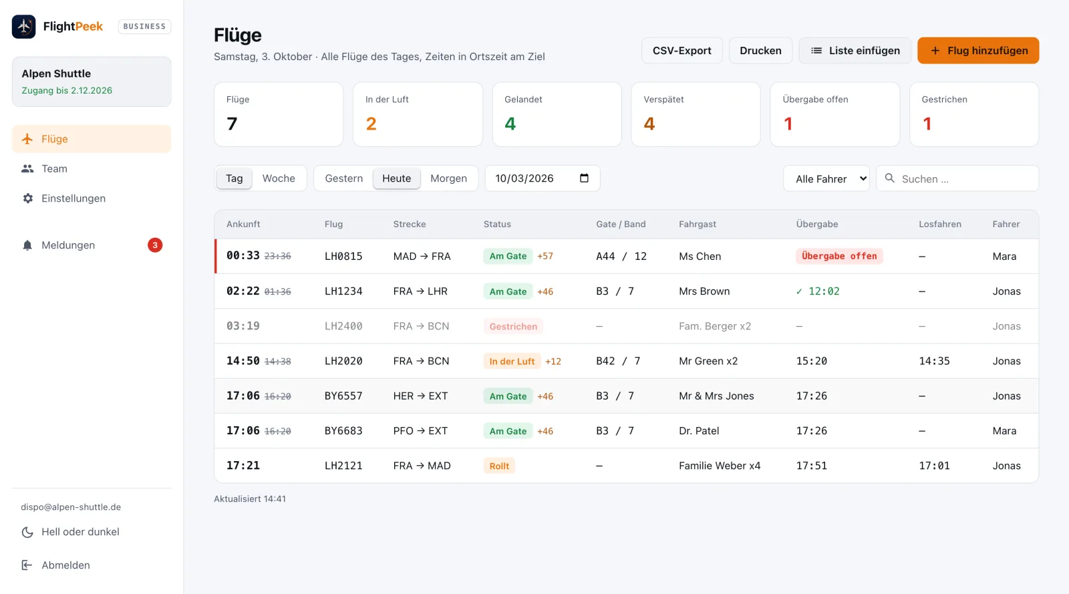Toggle Hell oder dunkel theme
The height and width of the screenshot is (594, 1069).
click(x=92, y=532)
